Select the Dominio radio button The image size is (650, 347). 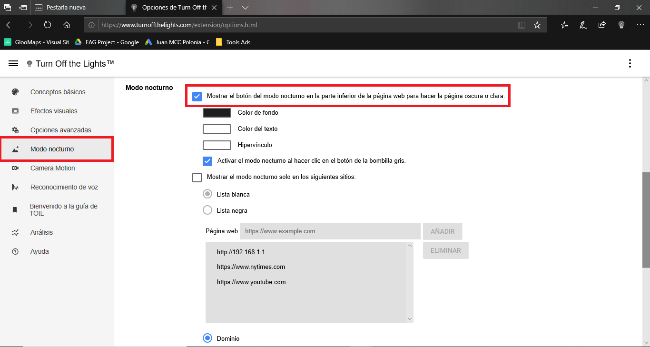(x=207, y=338)
